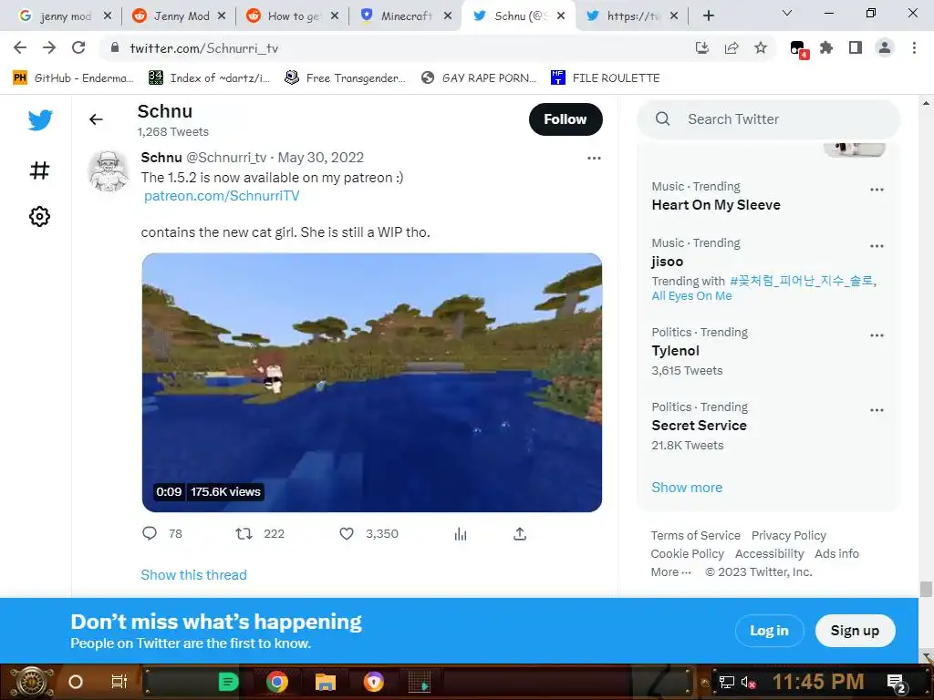Viewport: 934px width, 700px height.
Task: Open options for jisoo trend
Action: click(877, 246)
